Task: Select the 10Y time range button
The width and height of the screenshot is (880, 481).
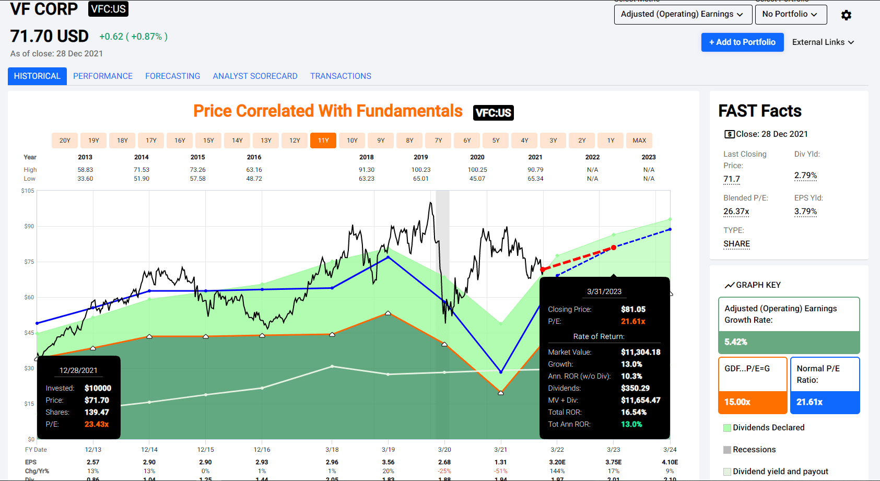Action: 352,140
